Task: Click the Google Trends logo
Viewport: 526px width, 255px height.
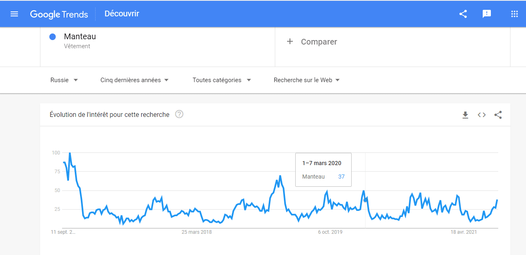Action: [59, 14]
